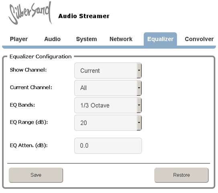Open the Show Channel dropdown
218x193 pixels.
(108, 71)
